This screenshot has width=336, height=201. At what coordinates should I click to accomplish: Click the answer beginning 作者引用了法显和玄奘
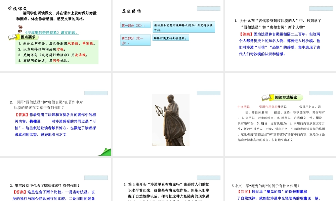(x=55, y=125)
